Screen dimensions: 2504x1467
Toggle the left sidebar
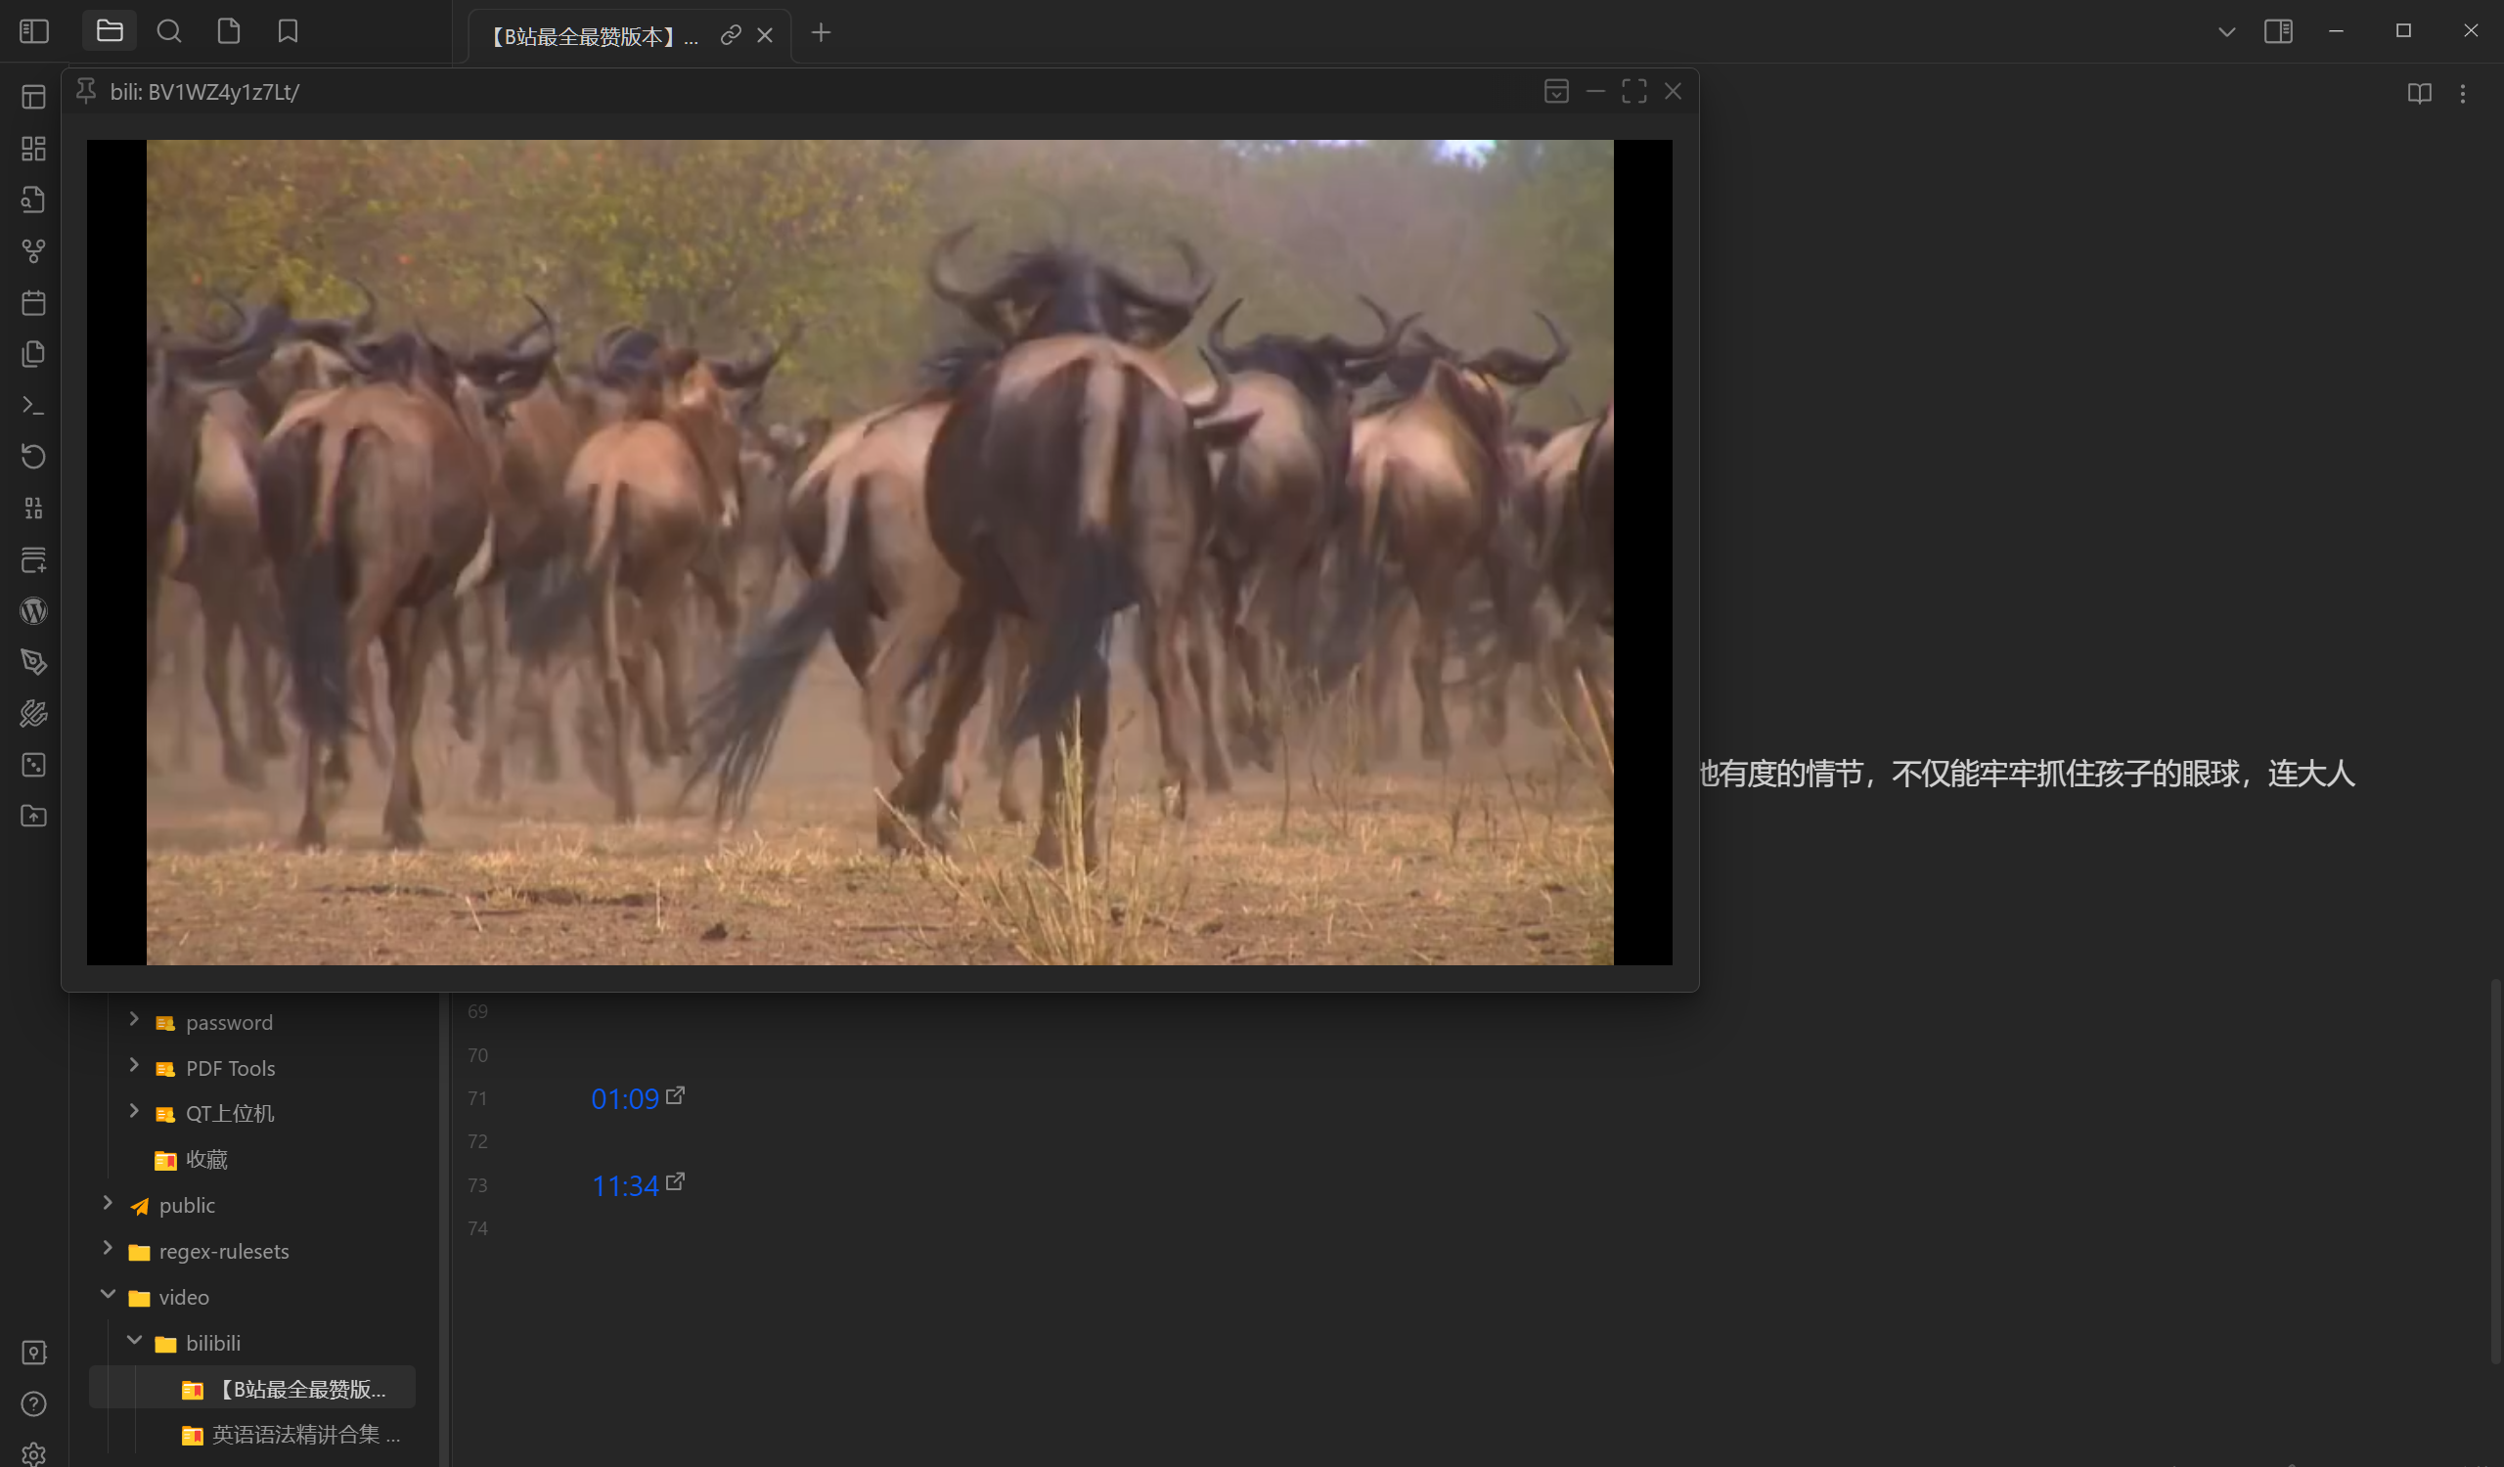pos(34,30)
